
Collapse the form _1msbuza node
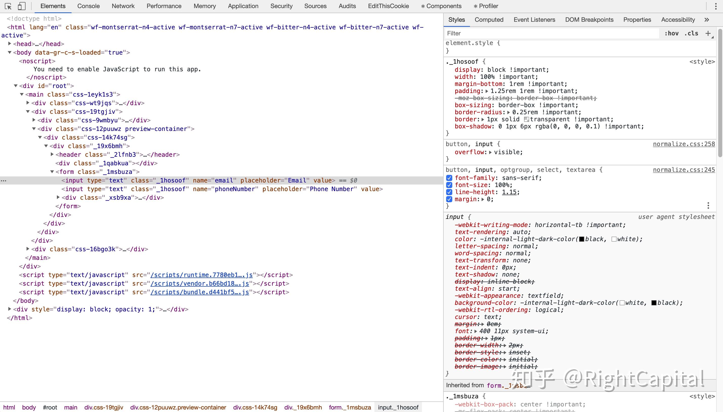tap(52, 171)
